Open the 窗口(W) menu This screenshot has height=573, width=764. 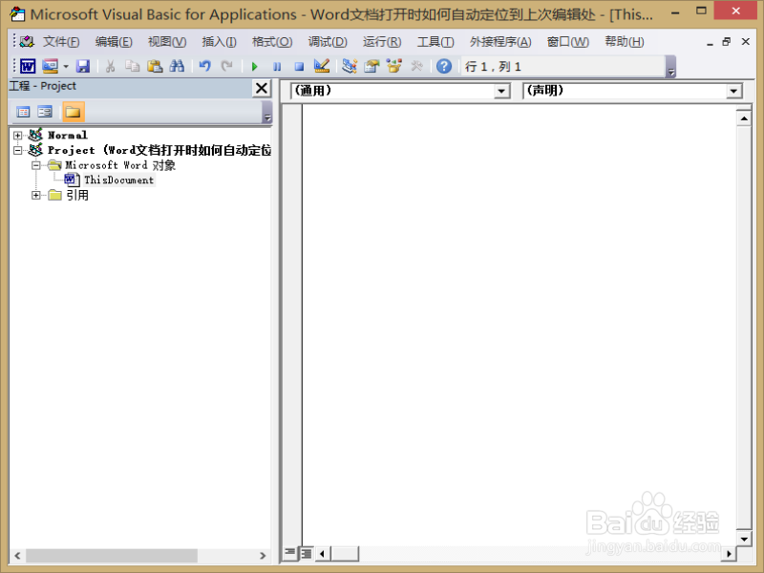(x=567, y=42)
